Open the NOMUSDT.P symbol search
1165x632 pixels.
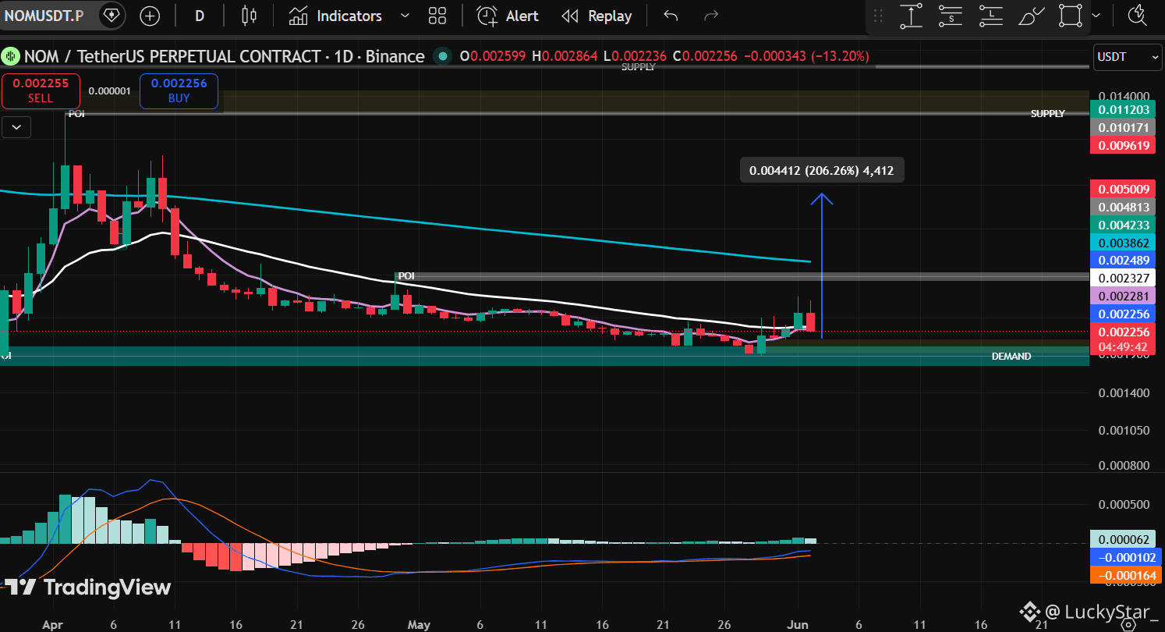click(44, 16)
